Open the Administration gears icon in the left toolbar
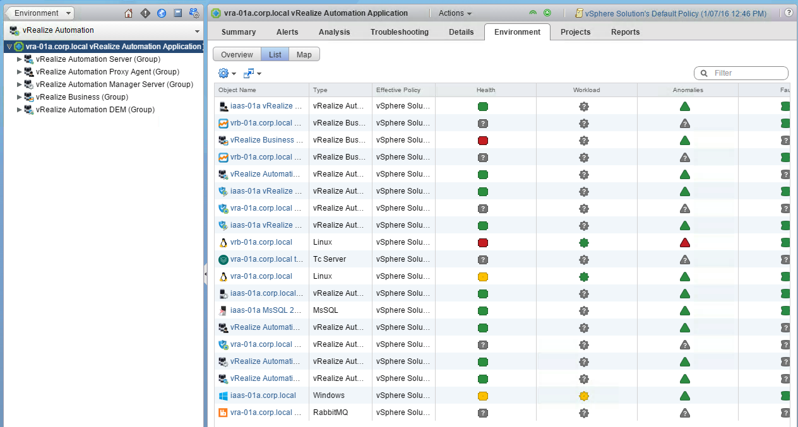798x427 pixels. pyautogui.click(x=194, y=13)
